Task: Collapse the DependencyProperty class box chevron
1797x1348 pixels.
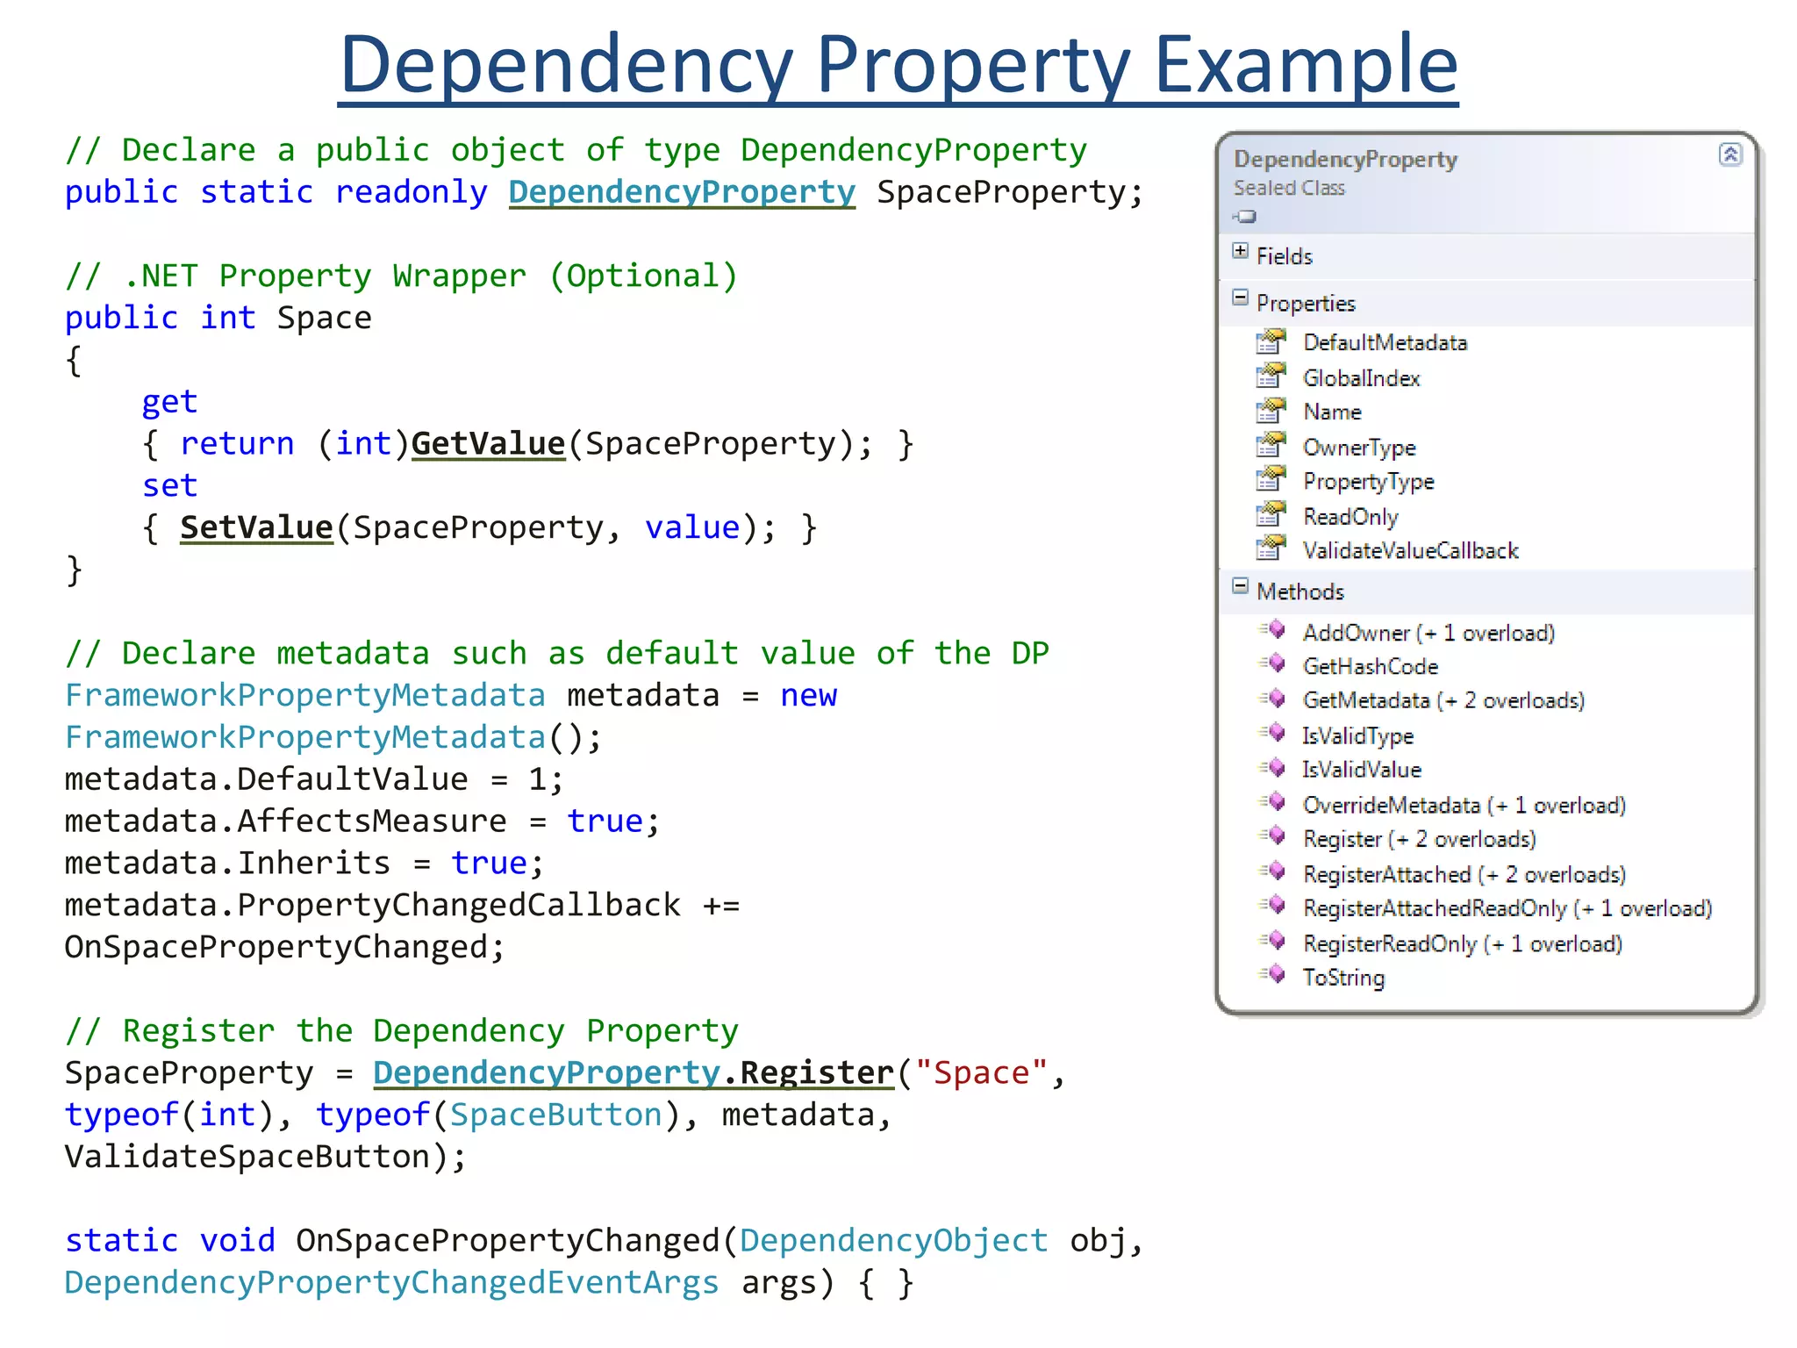Action: (1729, 155)
